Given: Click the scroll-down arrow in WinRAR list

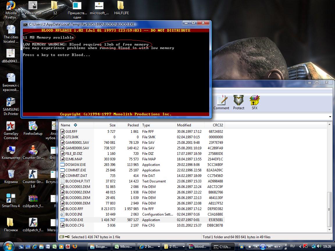Looking at the screenshot, I should [x=329, y=230].
